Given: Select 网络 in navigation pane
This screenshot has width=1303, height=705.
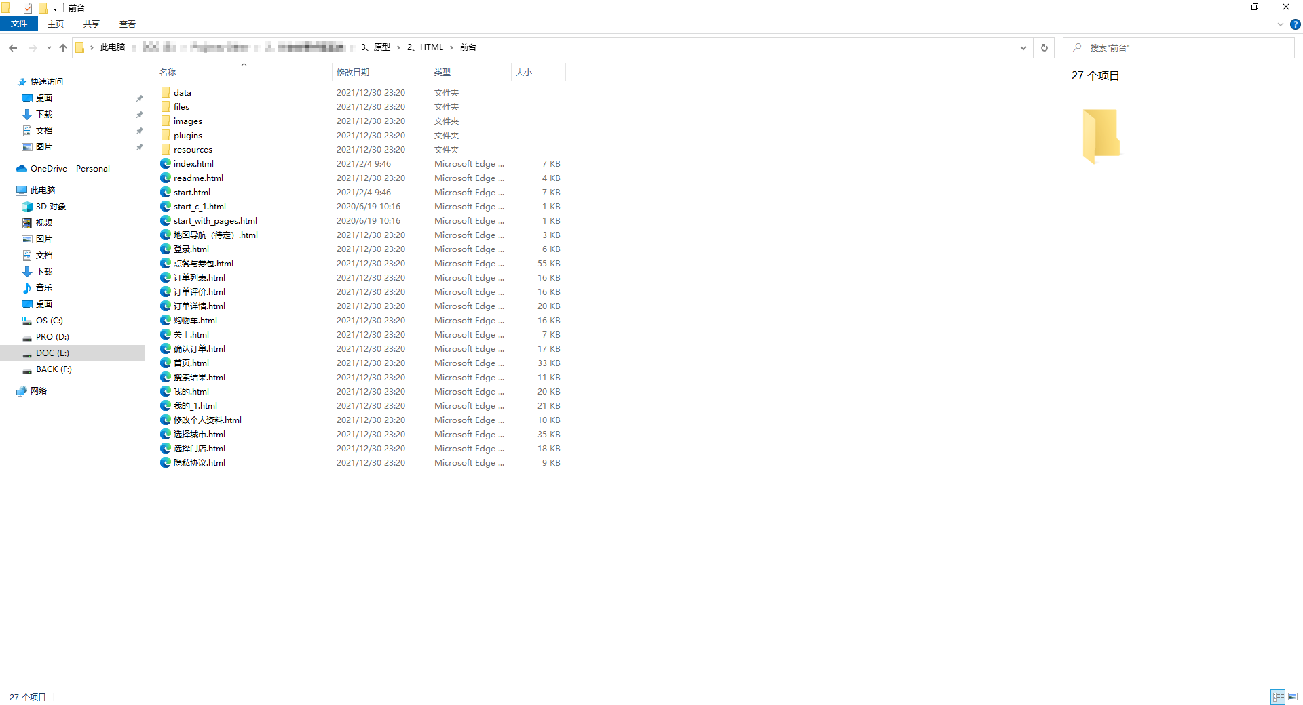Looking at the screenshot, I should click(x=39, y=391).
